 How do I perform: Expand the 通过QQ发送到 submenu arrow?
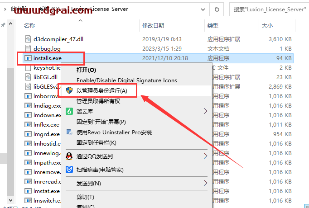pyautogui.click(x=205, y=156)
